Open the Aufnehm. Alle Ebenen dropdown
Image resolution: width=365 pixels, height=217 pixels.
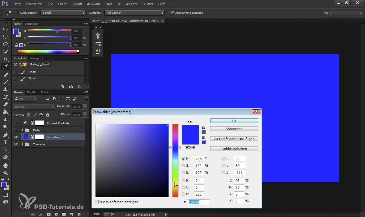coord(134,13)
